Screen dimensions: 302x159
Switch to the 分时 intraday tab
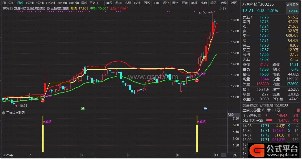12,3
